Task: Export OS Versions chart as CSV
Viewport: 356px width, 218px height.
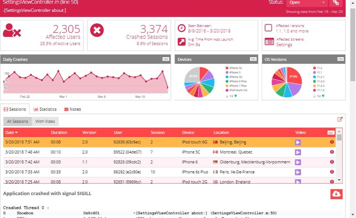Action: tap(340, 59)
